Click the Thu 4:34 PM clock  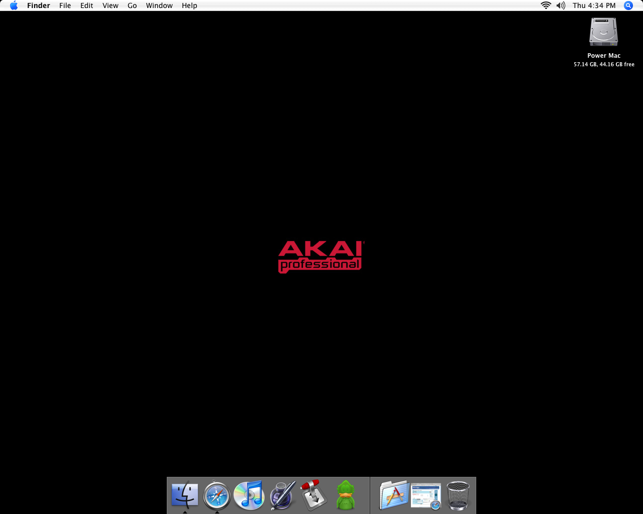pyautogui.click(x=594, y=6)
